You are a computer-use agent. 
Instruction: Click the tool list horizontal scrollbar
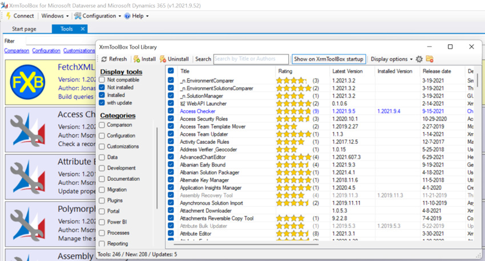(x=248, y=244)
